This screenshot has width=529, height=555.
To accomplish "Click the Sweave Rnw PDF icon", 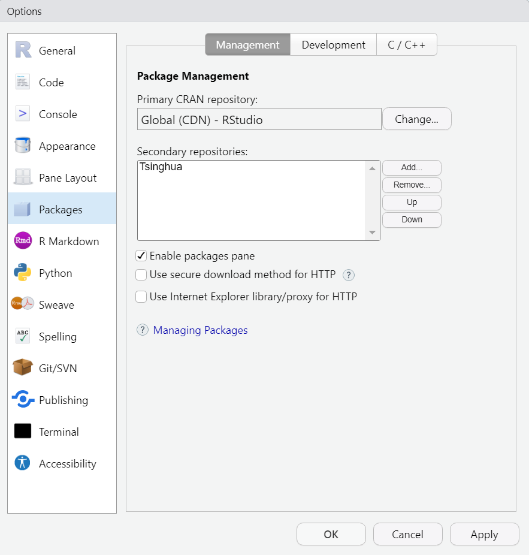I will click(23, 303).
